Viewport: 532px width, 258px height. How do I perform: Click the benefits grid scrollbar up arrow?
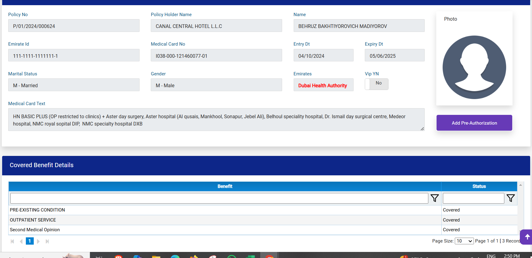click(520, 185)
